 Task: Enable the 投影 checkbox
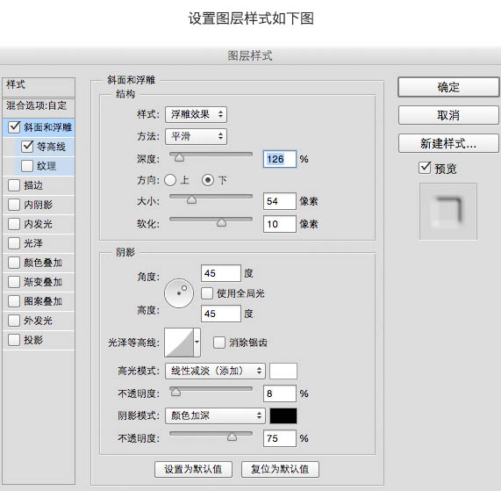point(14,340)
